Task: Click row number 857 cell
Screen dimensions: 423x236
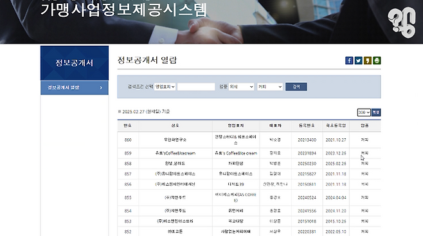Action: 128,174
